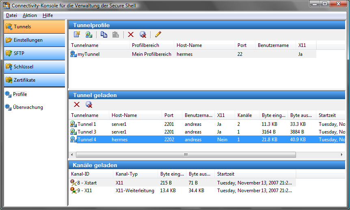Click the red X icon in Tunnel geladen toolbar

77,104
